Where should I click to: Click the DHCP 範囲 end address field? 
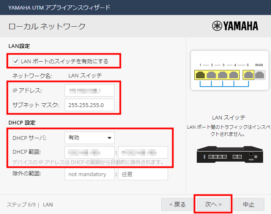[x=143, y=152]
